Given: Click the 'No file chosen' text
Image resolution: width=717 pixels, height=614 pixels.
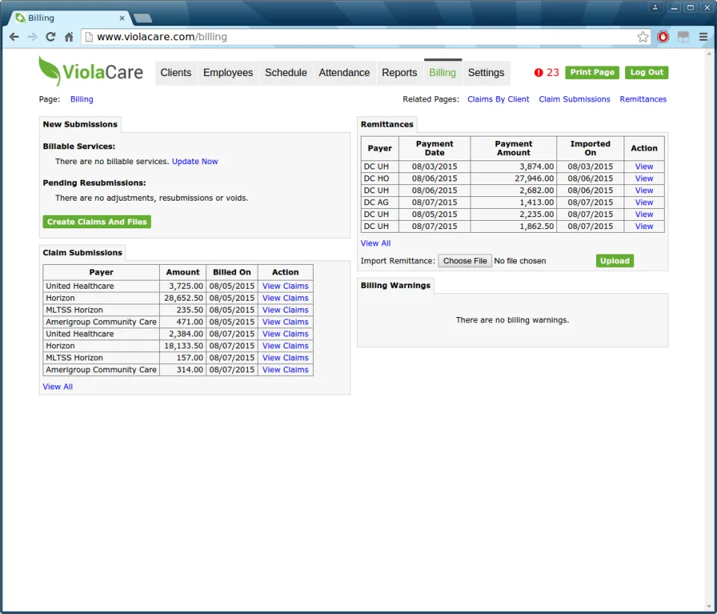Looking at the screenshot, I should 520,261.
